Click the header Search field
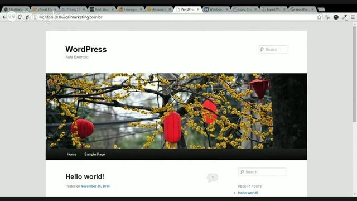Screen dimensions: 357x201 point(273,50)
